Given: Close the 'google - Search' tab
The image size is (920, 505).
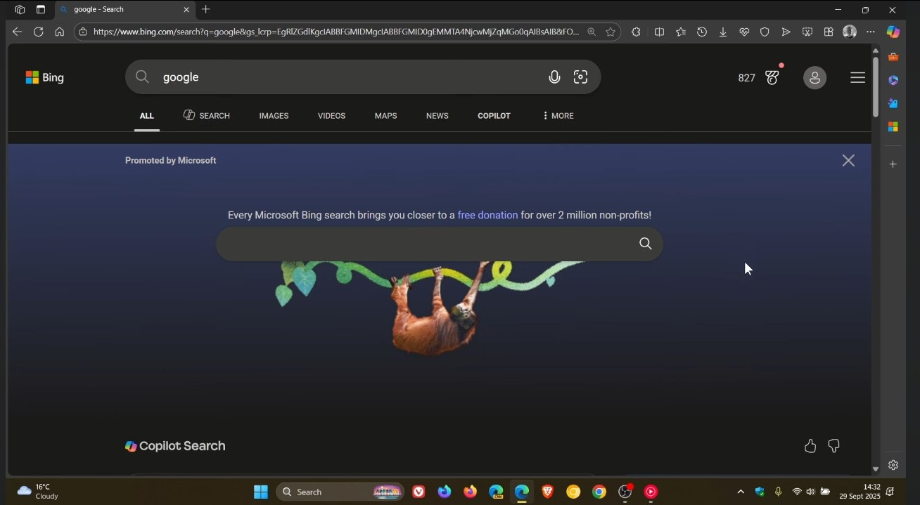Looking at the screenshot, I should tap(186, 10).
